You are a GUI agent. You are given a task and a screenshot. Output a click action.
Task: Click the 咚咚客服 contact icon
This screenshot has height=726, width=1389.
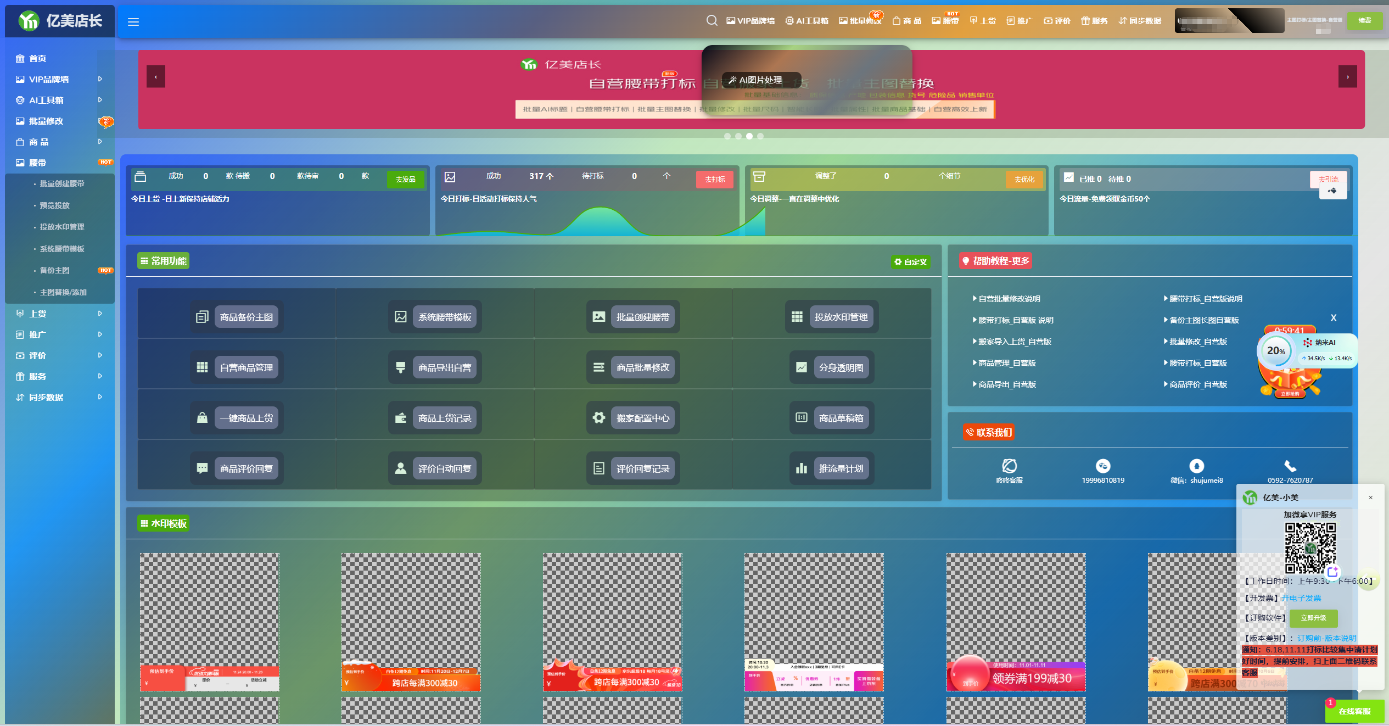pyautogui.click(x=1009, y=466)
